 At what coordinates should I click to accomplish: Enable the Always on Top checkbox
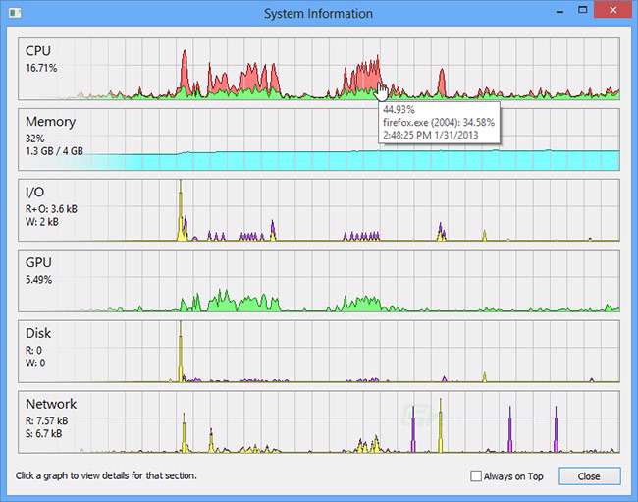point(476,476)
